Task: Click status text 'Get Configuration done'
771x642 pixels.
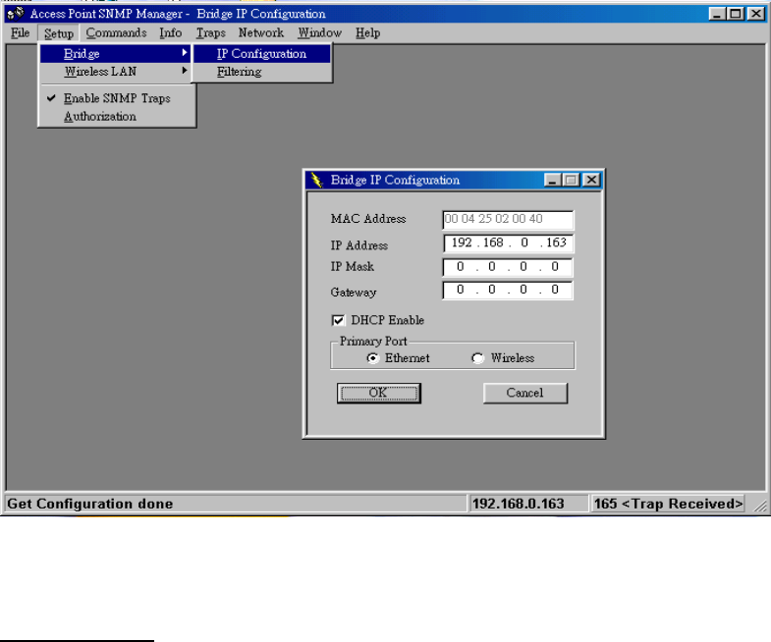Action: tap(90, 504)
